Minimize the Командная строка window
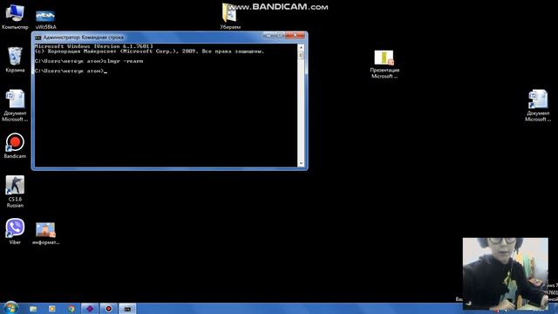 (269, 35)
